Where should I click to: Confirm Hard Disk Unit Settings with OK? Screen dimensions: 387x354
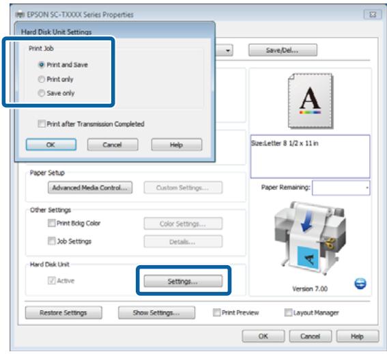click(51, 145)
